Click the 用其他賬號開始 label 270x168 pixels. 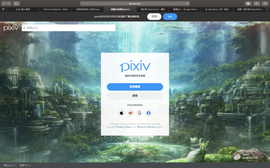135,105
